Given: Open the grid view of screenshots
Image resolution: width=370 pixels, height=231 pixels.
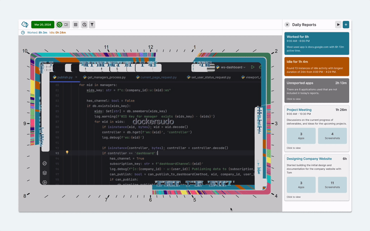Looking at the screenshot, I should pos(75,24).
